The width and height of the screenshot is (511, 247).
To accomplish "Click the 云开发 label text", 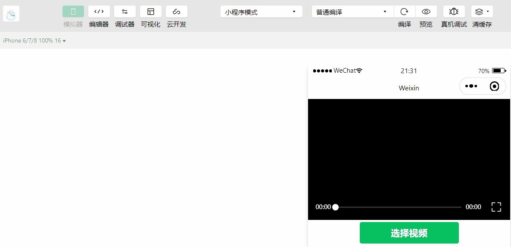I will [x=177, y=25].
